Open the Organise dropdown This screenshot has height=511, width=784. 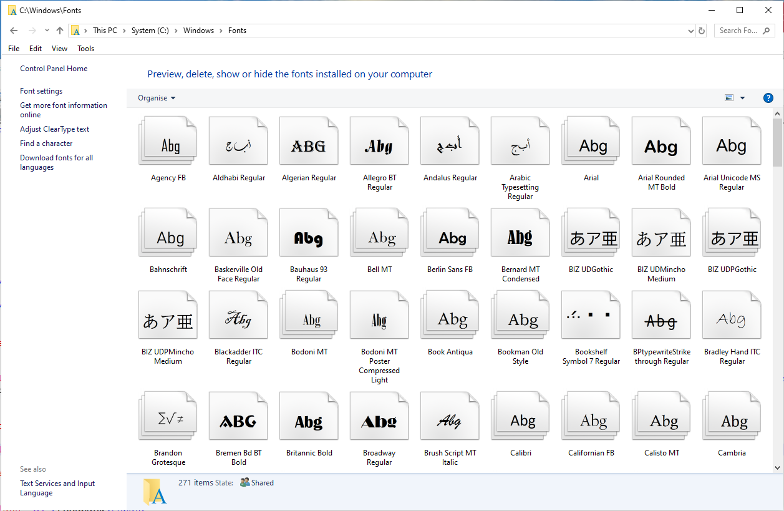pyautogui.click(x=157, y=98)
